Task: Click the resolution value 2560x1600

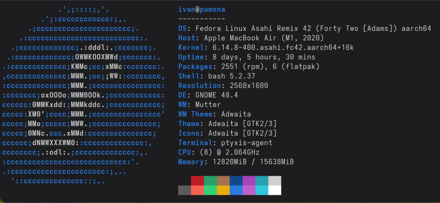Action: click(245, 86)
